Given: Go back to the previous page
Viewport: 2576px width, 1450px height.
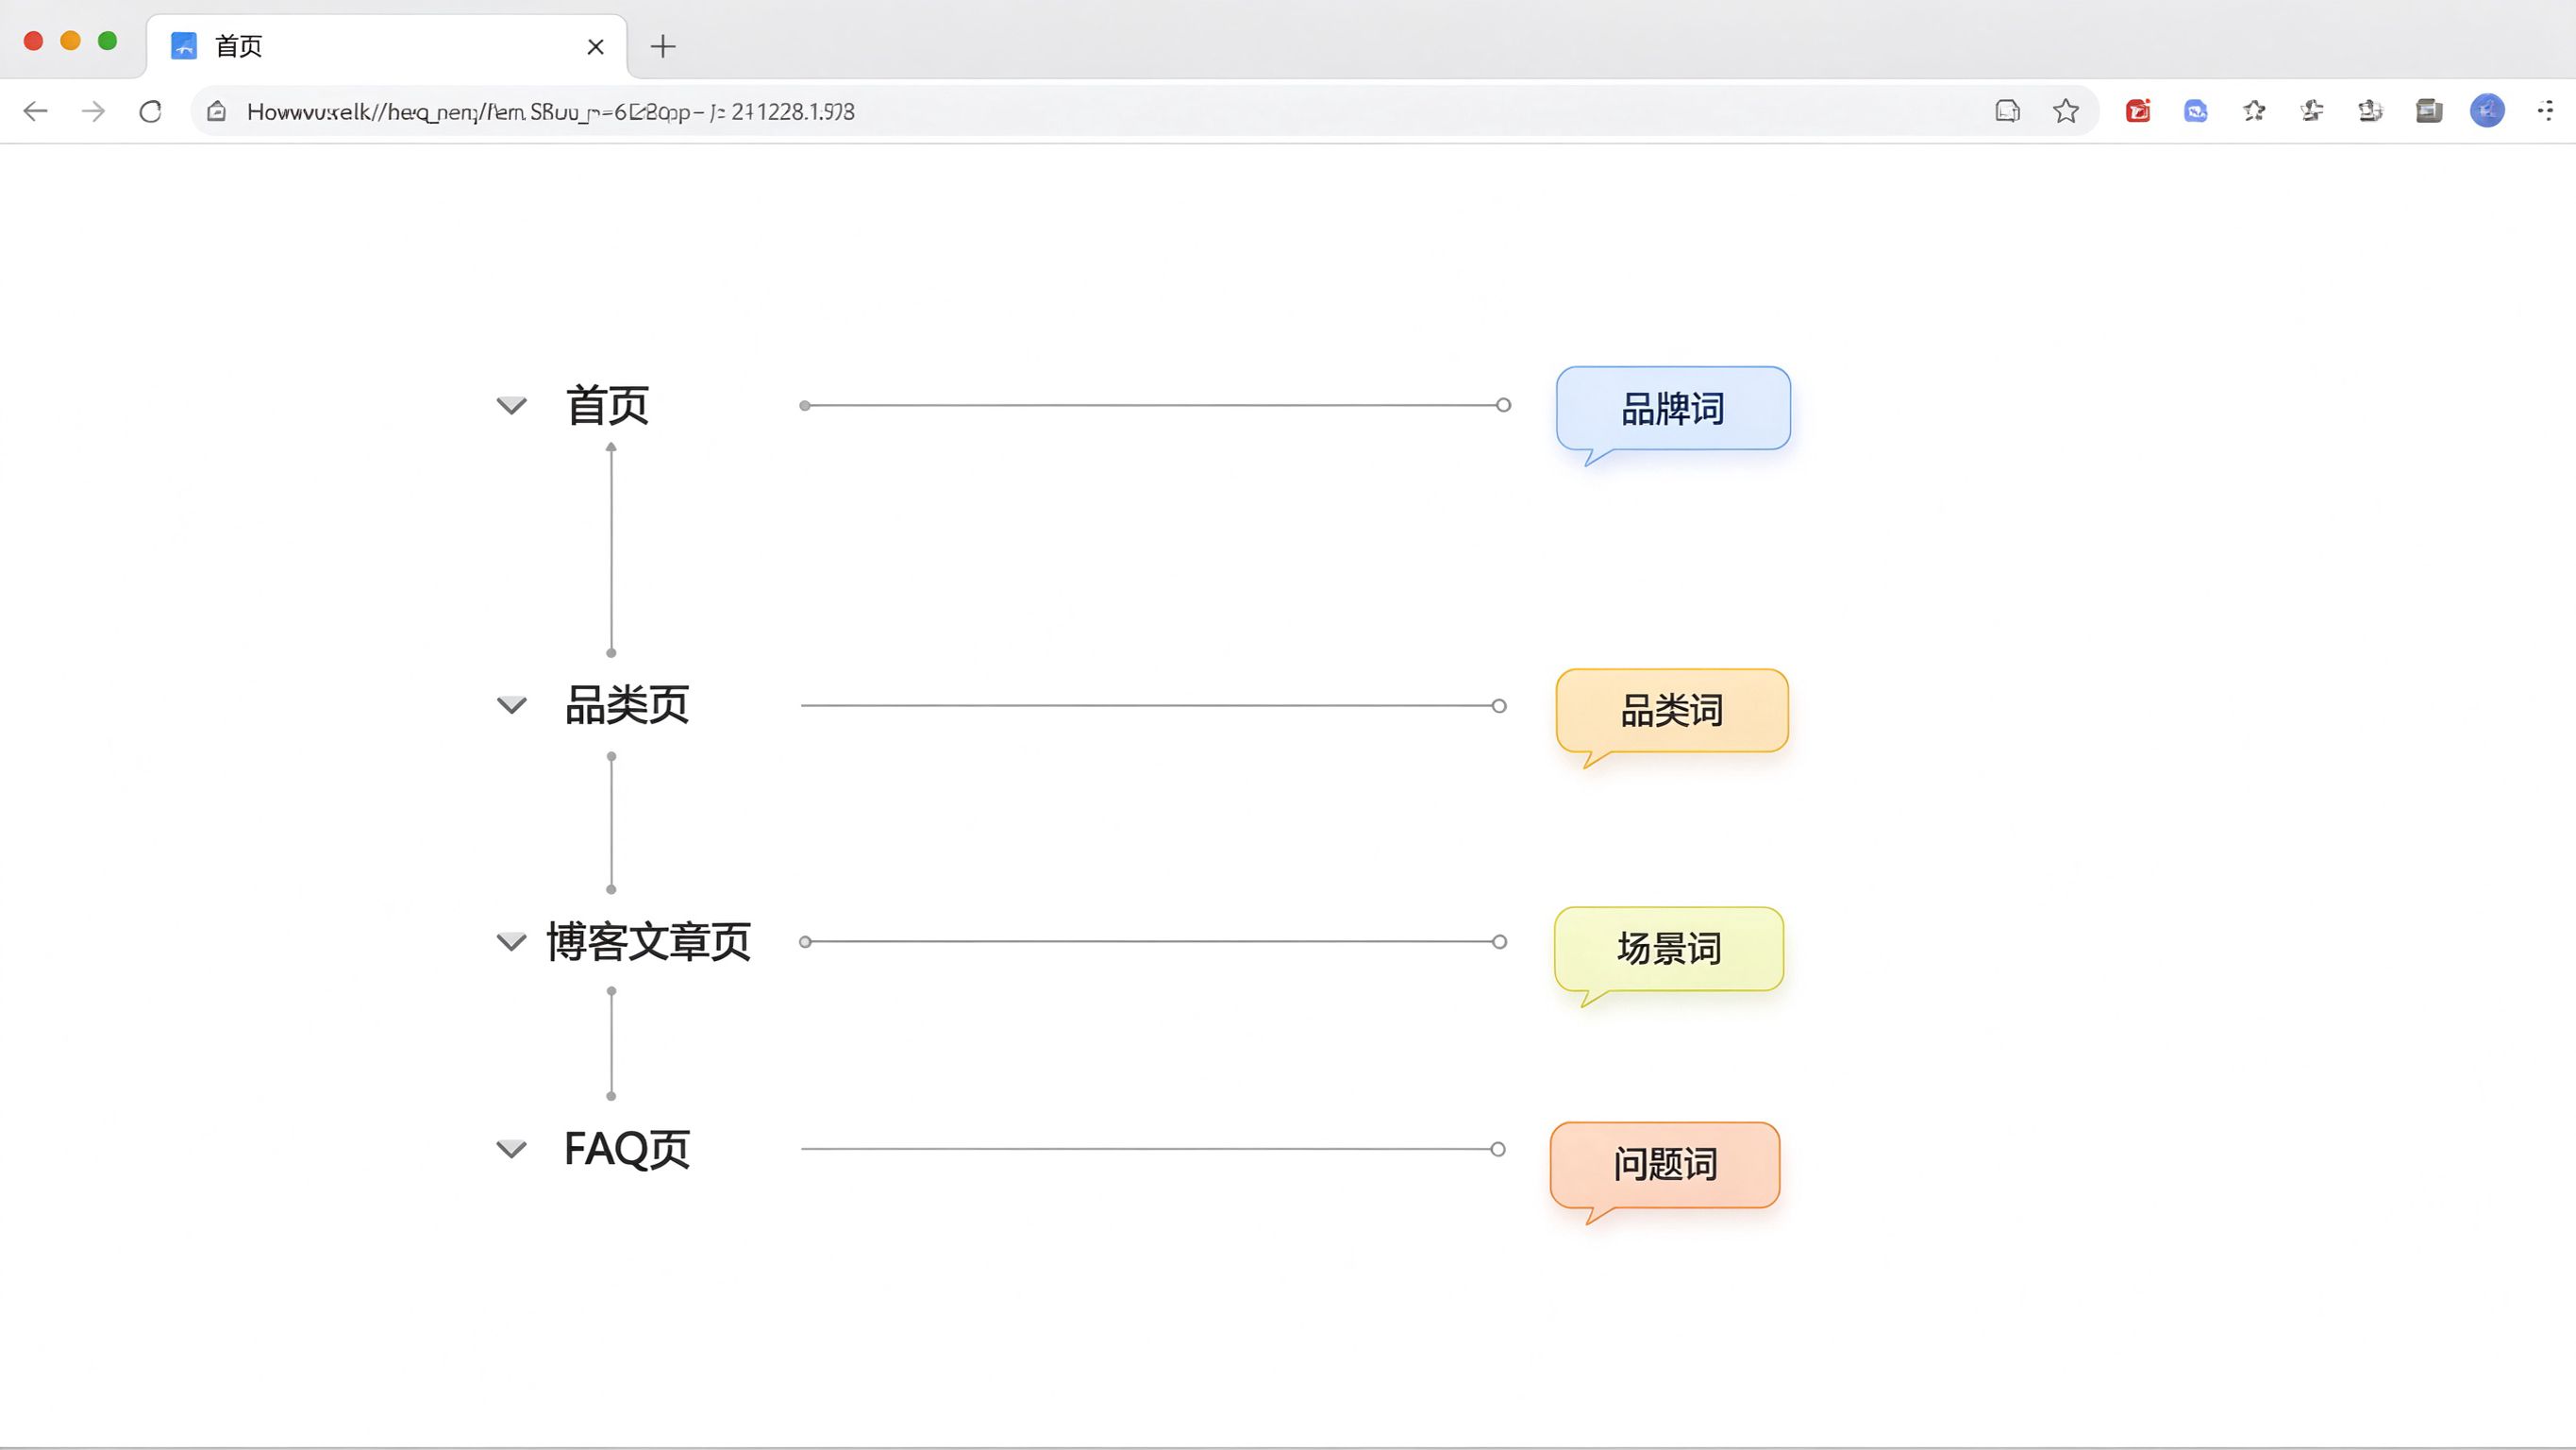Looking at the screenshot, I should pos(35,111).
